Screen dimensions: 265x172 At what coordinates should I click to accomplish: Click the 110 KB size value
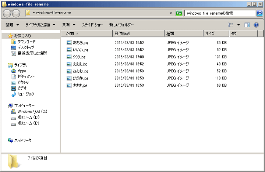221,78
